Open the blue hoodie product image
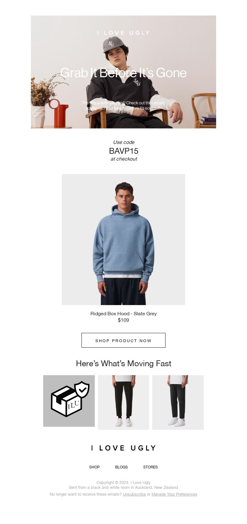This screenshot has height=524, width=247. 124,240
